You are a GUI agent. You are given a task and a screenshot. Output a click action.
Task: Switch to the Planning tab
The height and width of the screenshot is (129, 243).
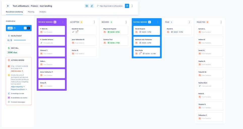tap(31, 12)
